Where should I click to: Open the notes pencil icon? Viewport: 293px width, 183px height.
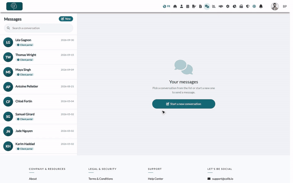pyautogui.click(x=194, y=6)
